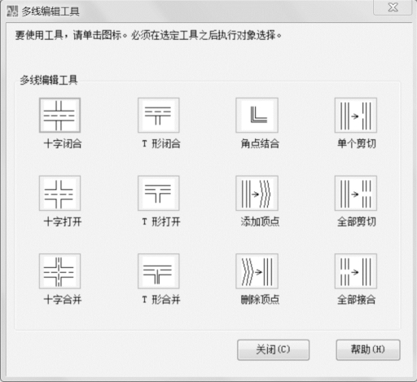This screenshot has height=382, width=417.
Task: Select the T 形打开 tool icon
Action: pyautogui.click(x=159, y=193)
